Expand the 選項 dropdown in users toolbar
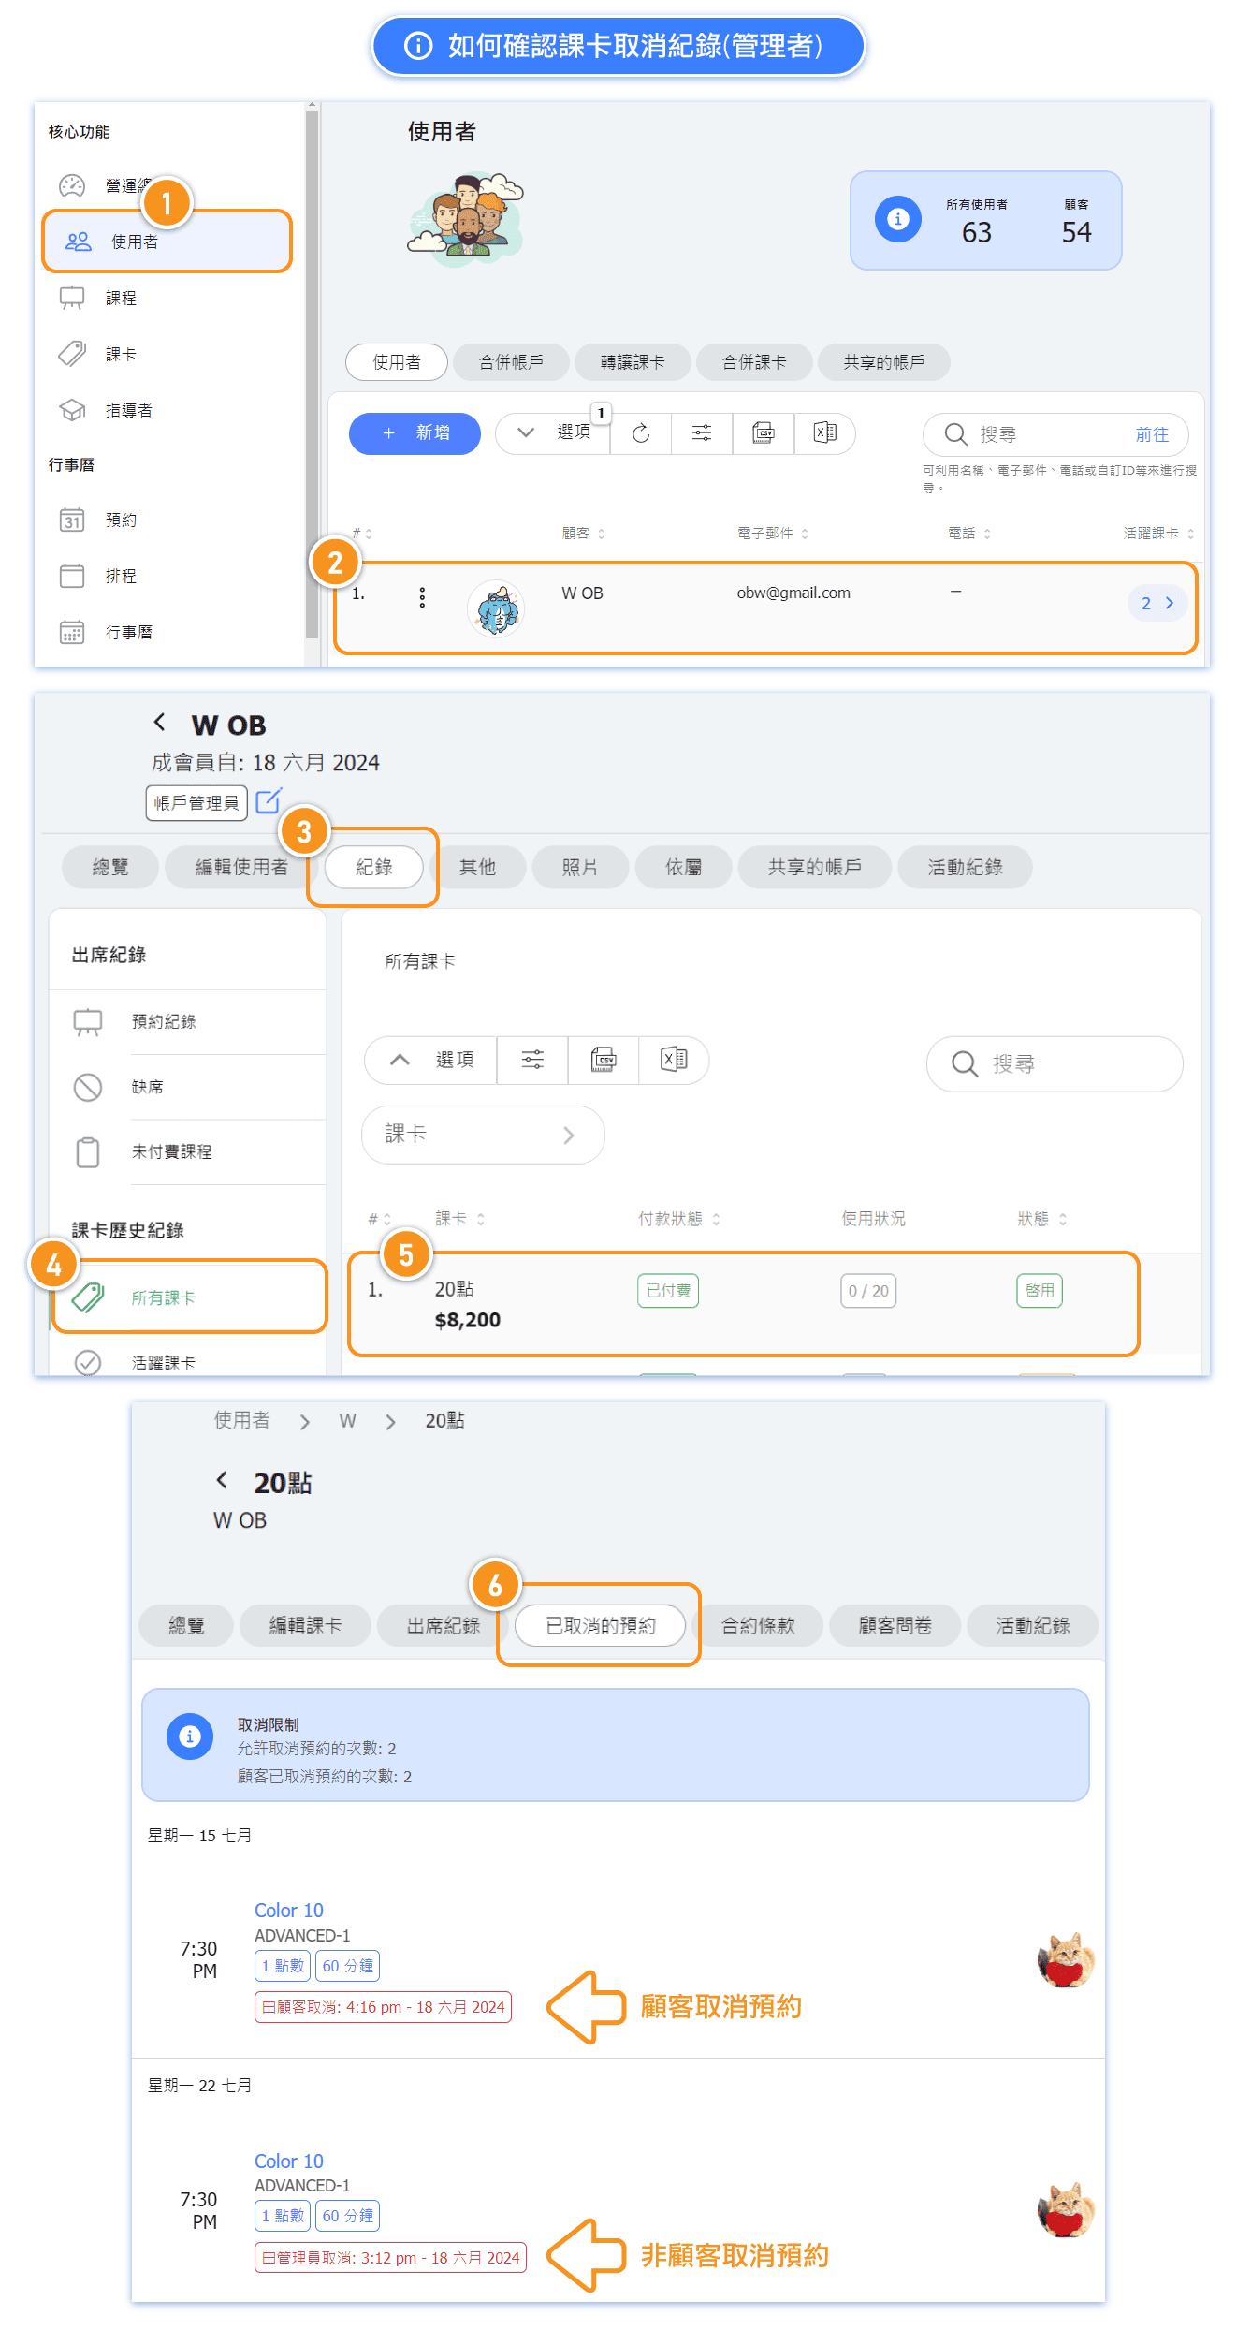The image size is (1237, 2330). tap(553, 433)
